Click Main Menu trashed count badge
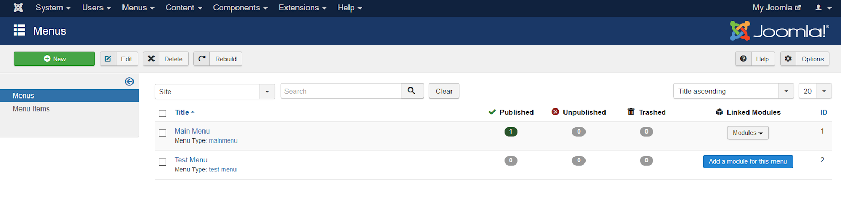 647,132
